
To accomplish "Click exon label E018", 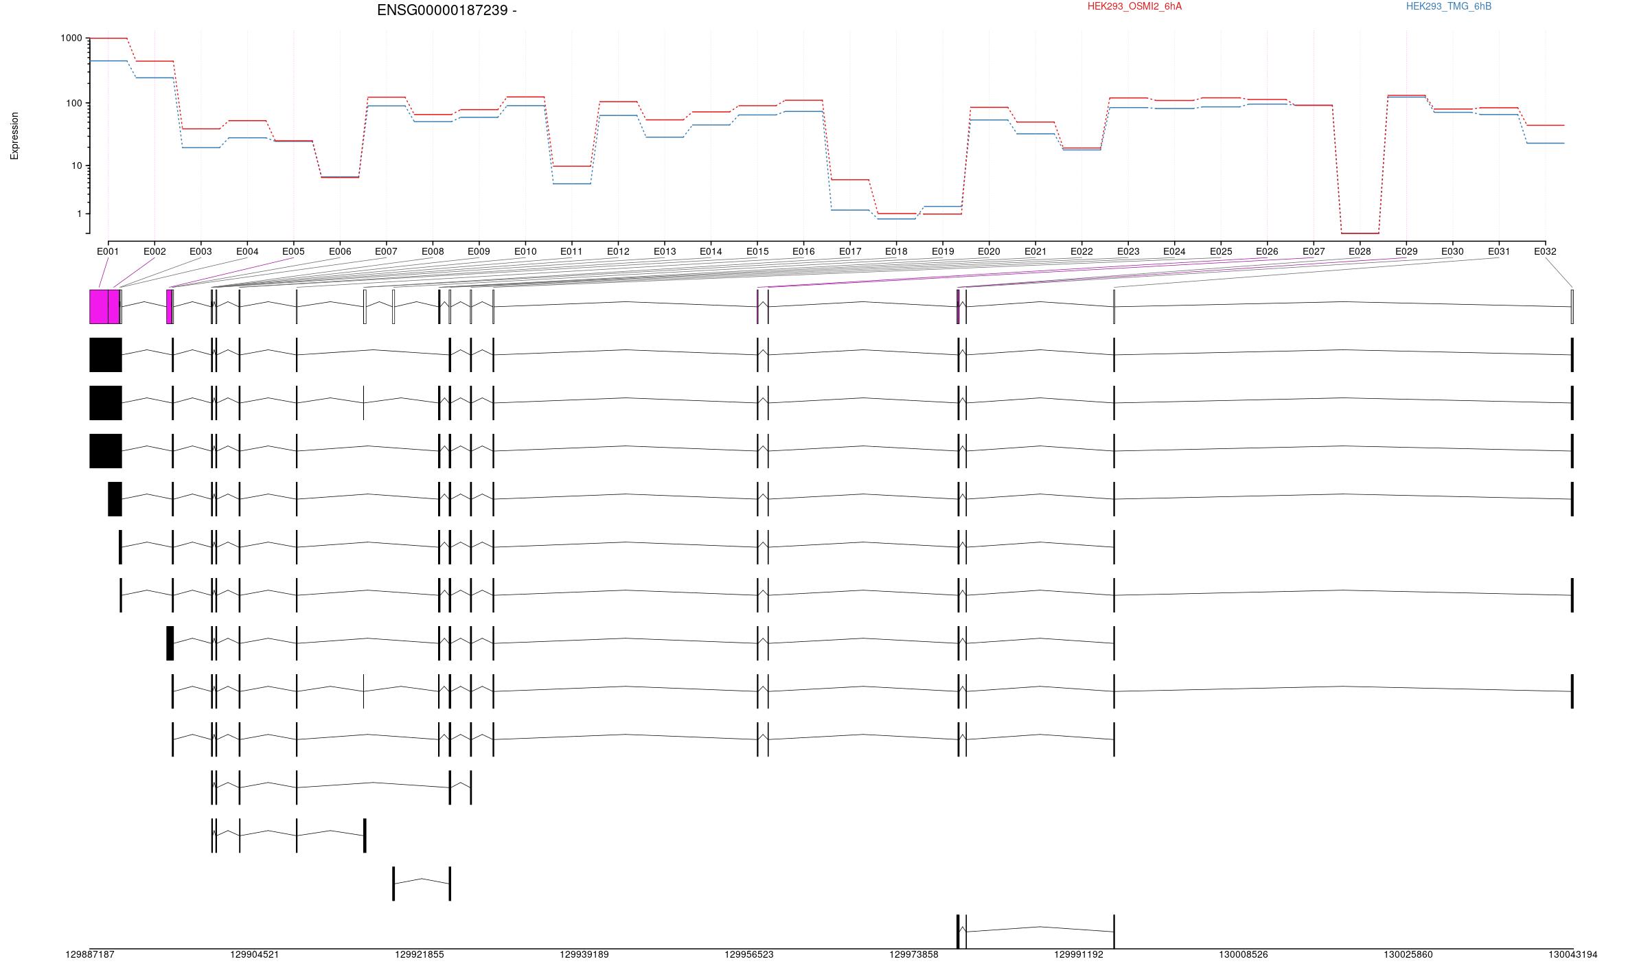I will click(x=896, y=251).
